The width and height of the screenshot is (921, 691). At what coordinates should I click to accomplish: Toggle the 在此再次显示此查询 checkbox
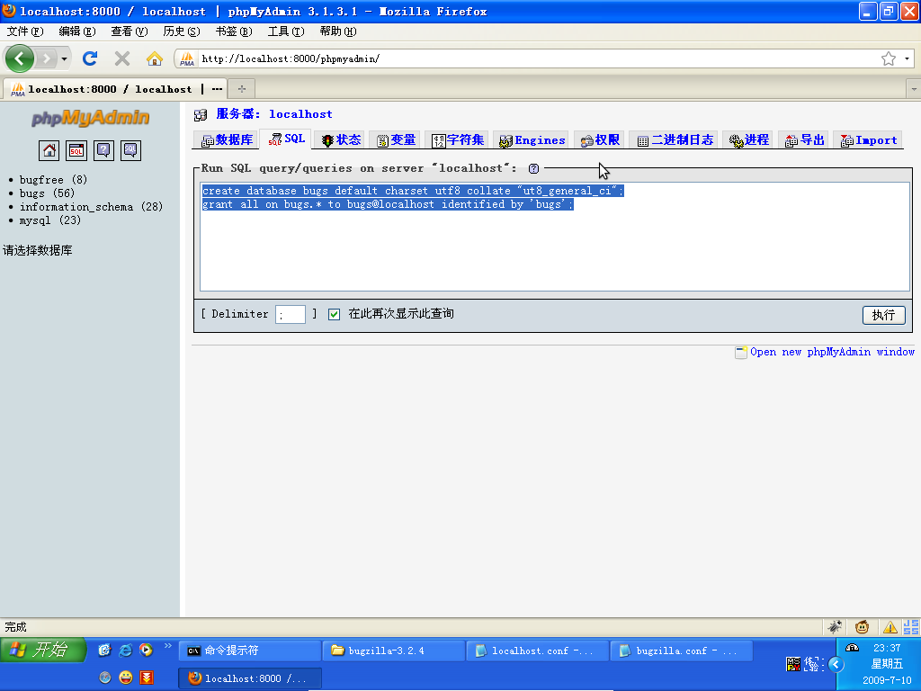(x=335, y=314)
